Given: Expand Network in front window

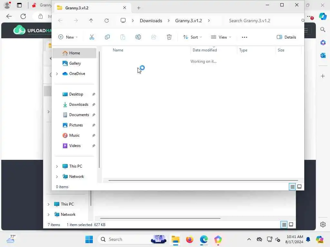Looking at the screenshot, I should click(57, 177).
